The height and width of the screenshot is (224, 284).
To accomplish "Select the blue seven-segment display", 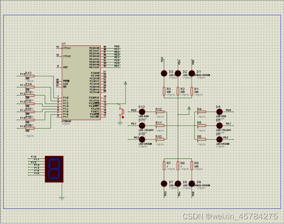I will 54,169.
